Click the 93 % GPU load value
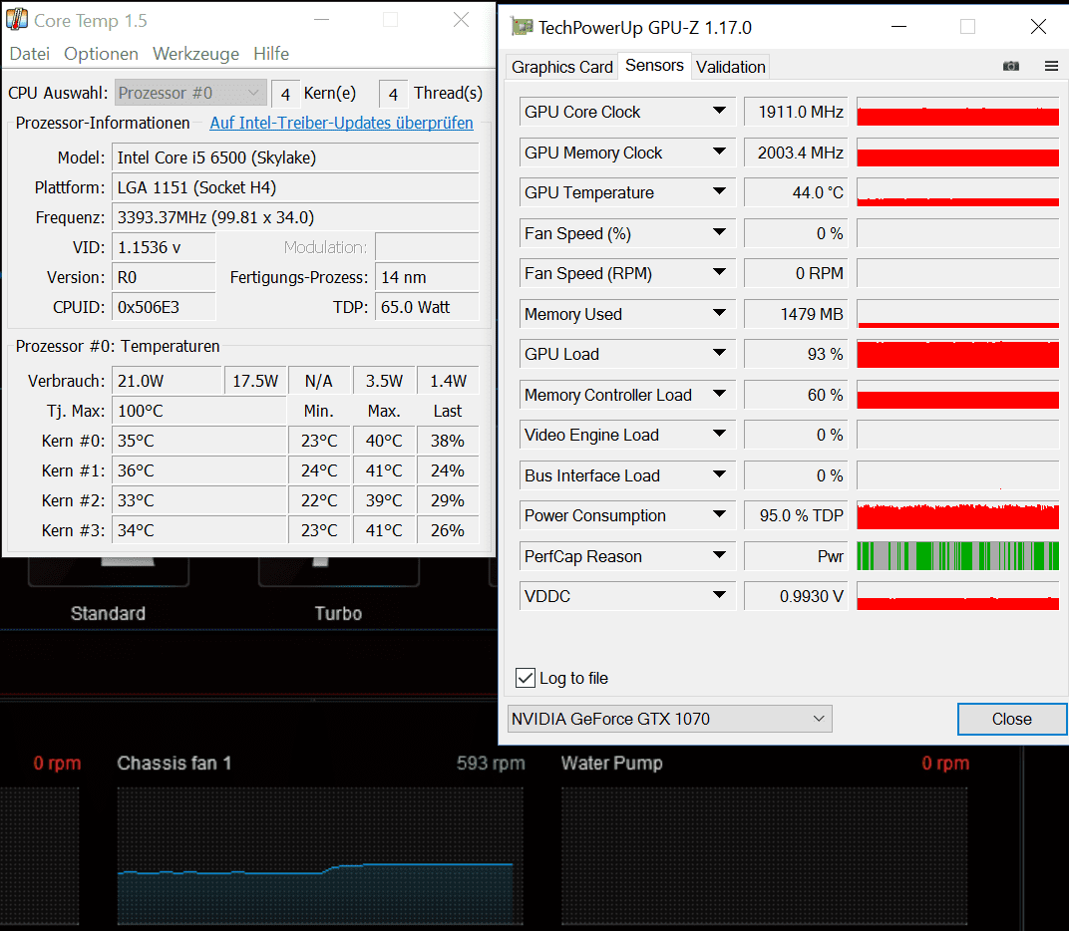The width and height of the screenshot is (1069, 931). click(x=797, y=355)
